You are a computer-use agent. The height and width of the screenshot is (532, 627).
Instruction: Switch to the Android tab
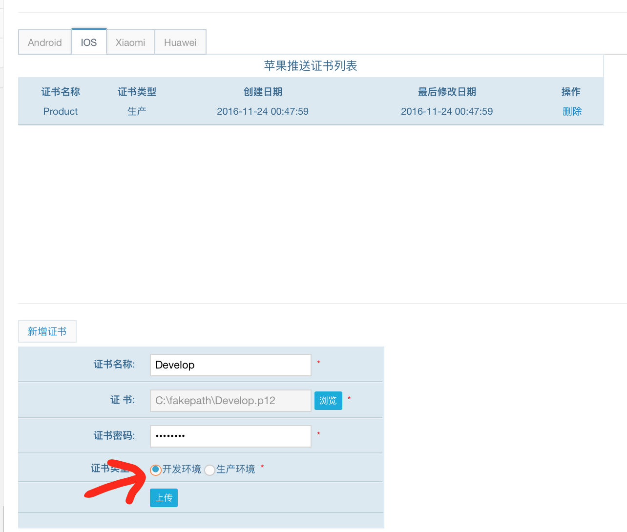[x=45, y=42]
